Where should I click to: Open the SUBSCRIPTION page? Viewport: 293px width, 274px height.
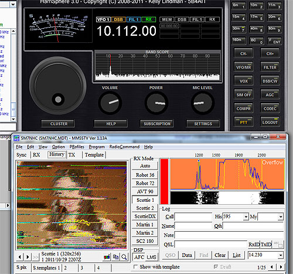157,124
